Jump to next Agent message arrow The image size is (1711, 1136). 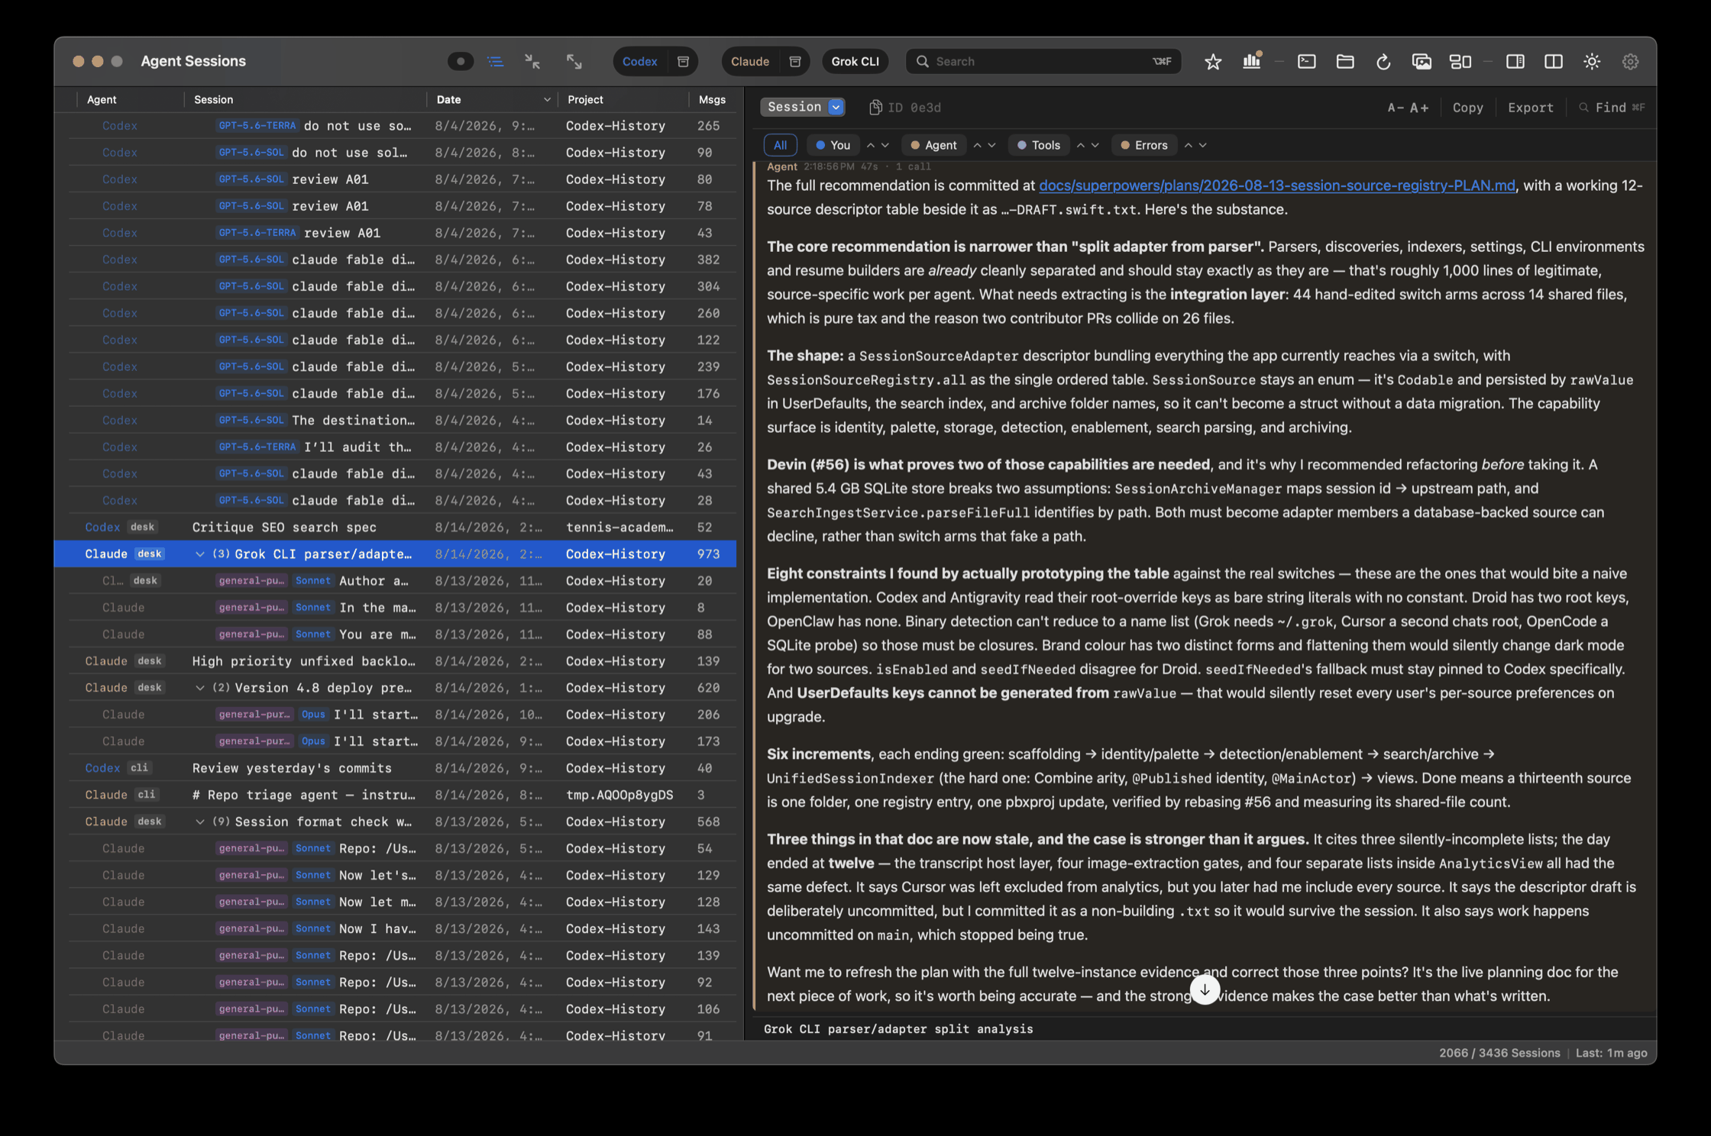(x=991, y=145)
